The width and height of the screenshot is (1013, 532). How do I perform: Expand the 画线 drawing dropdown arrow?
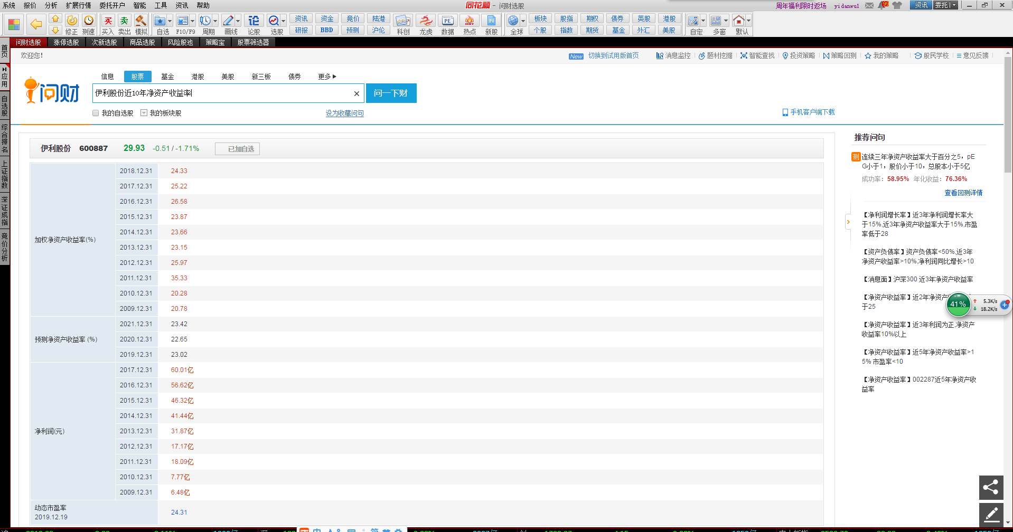[238, 21]
